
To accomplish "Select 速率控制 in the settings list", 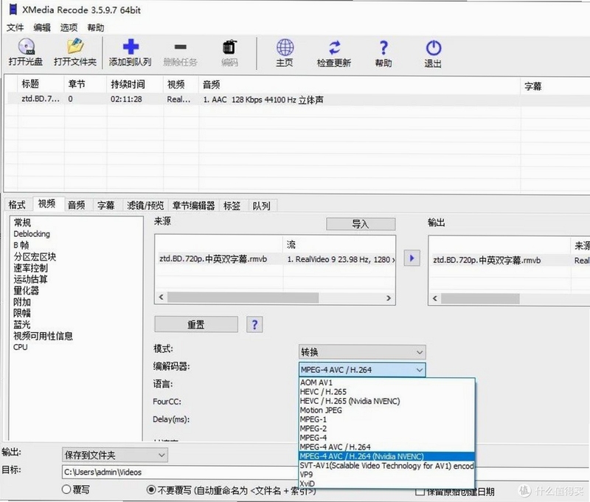I will tap(30, 268).
